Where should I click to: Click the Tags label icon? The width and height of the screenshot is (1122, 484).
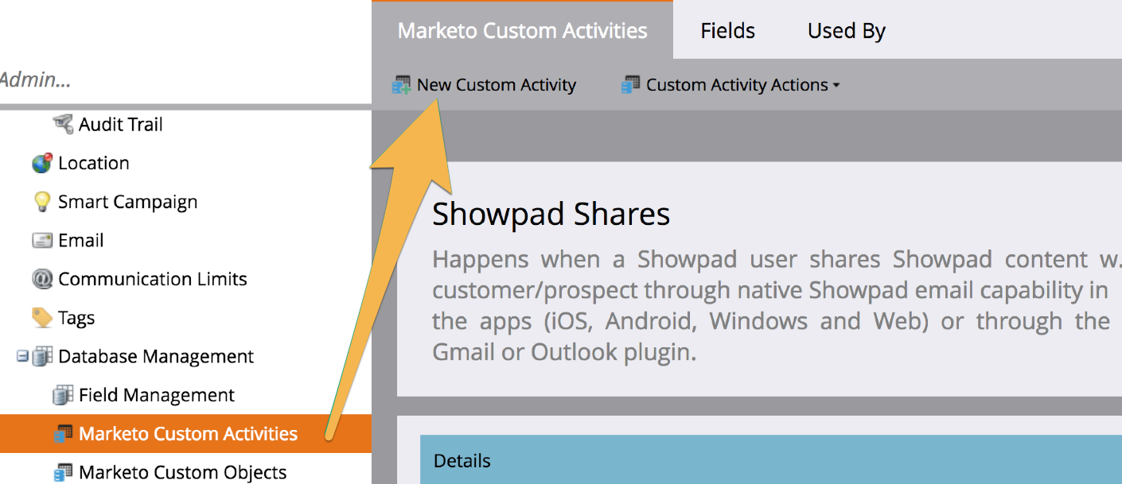click(x=42, y=318)
